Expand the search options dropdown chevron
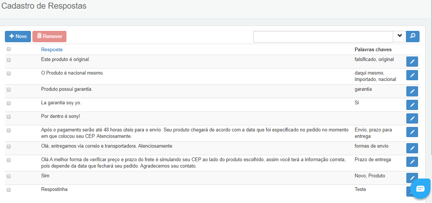Image resolution: width=432 pixels, height=203 pixels. point(400,36)
